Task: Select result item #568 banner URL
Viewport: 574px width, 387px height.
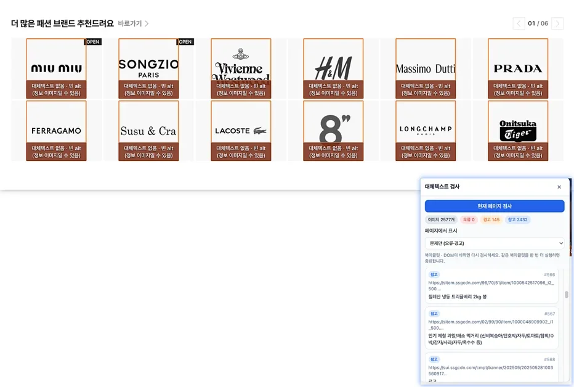Action: pyautogui.click(x=491, y=369)
